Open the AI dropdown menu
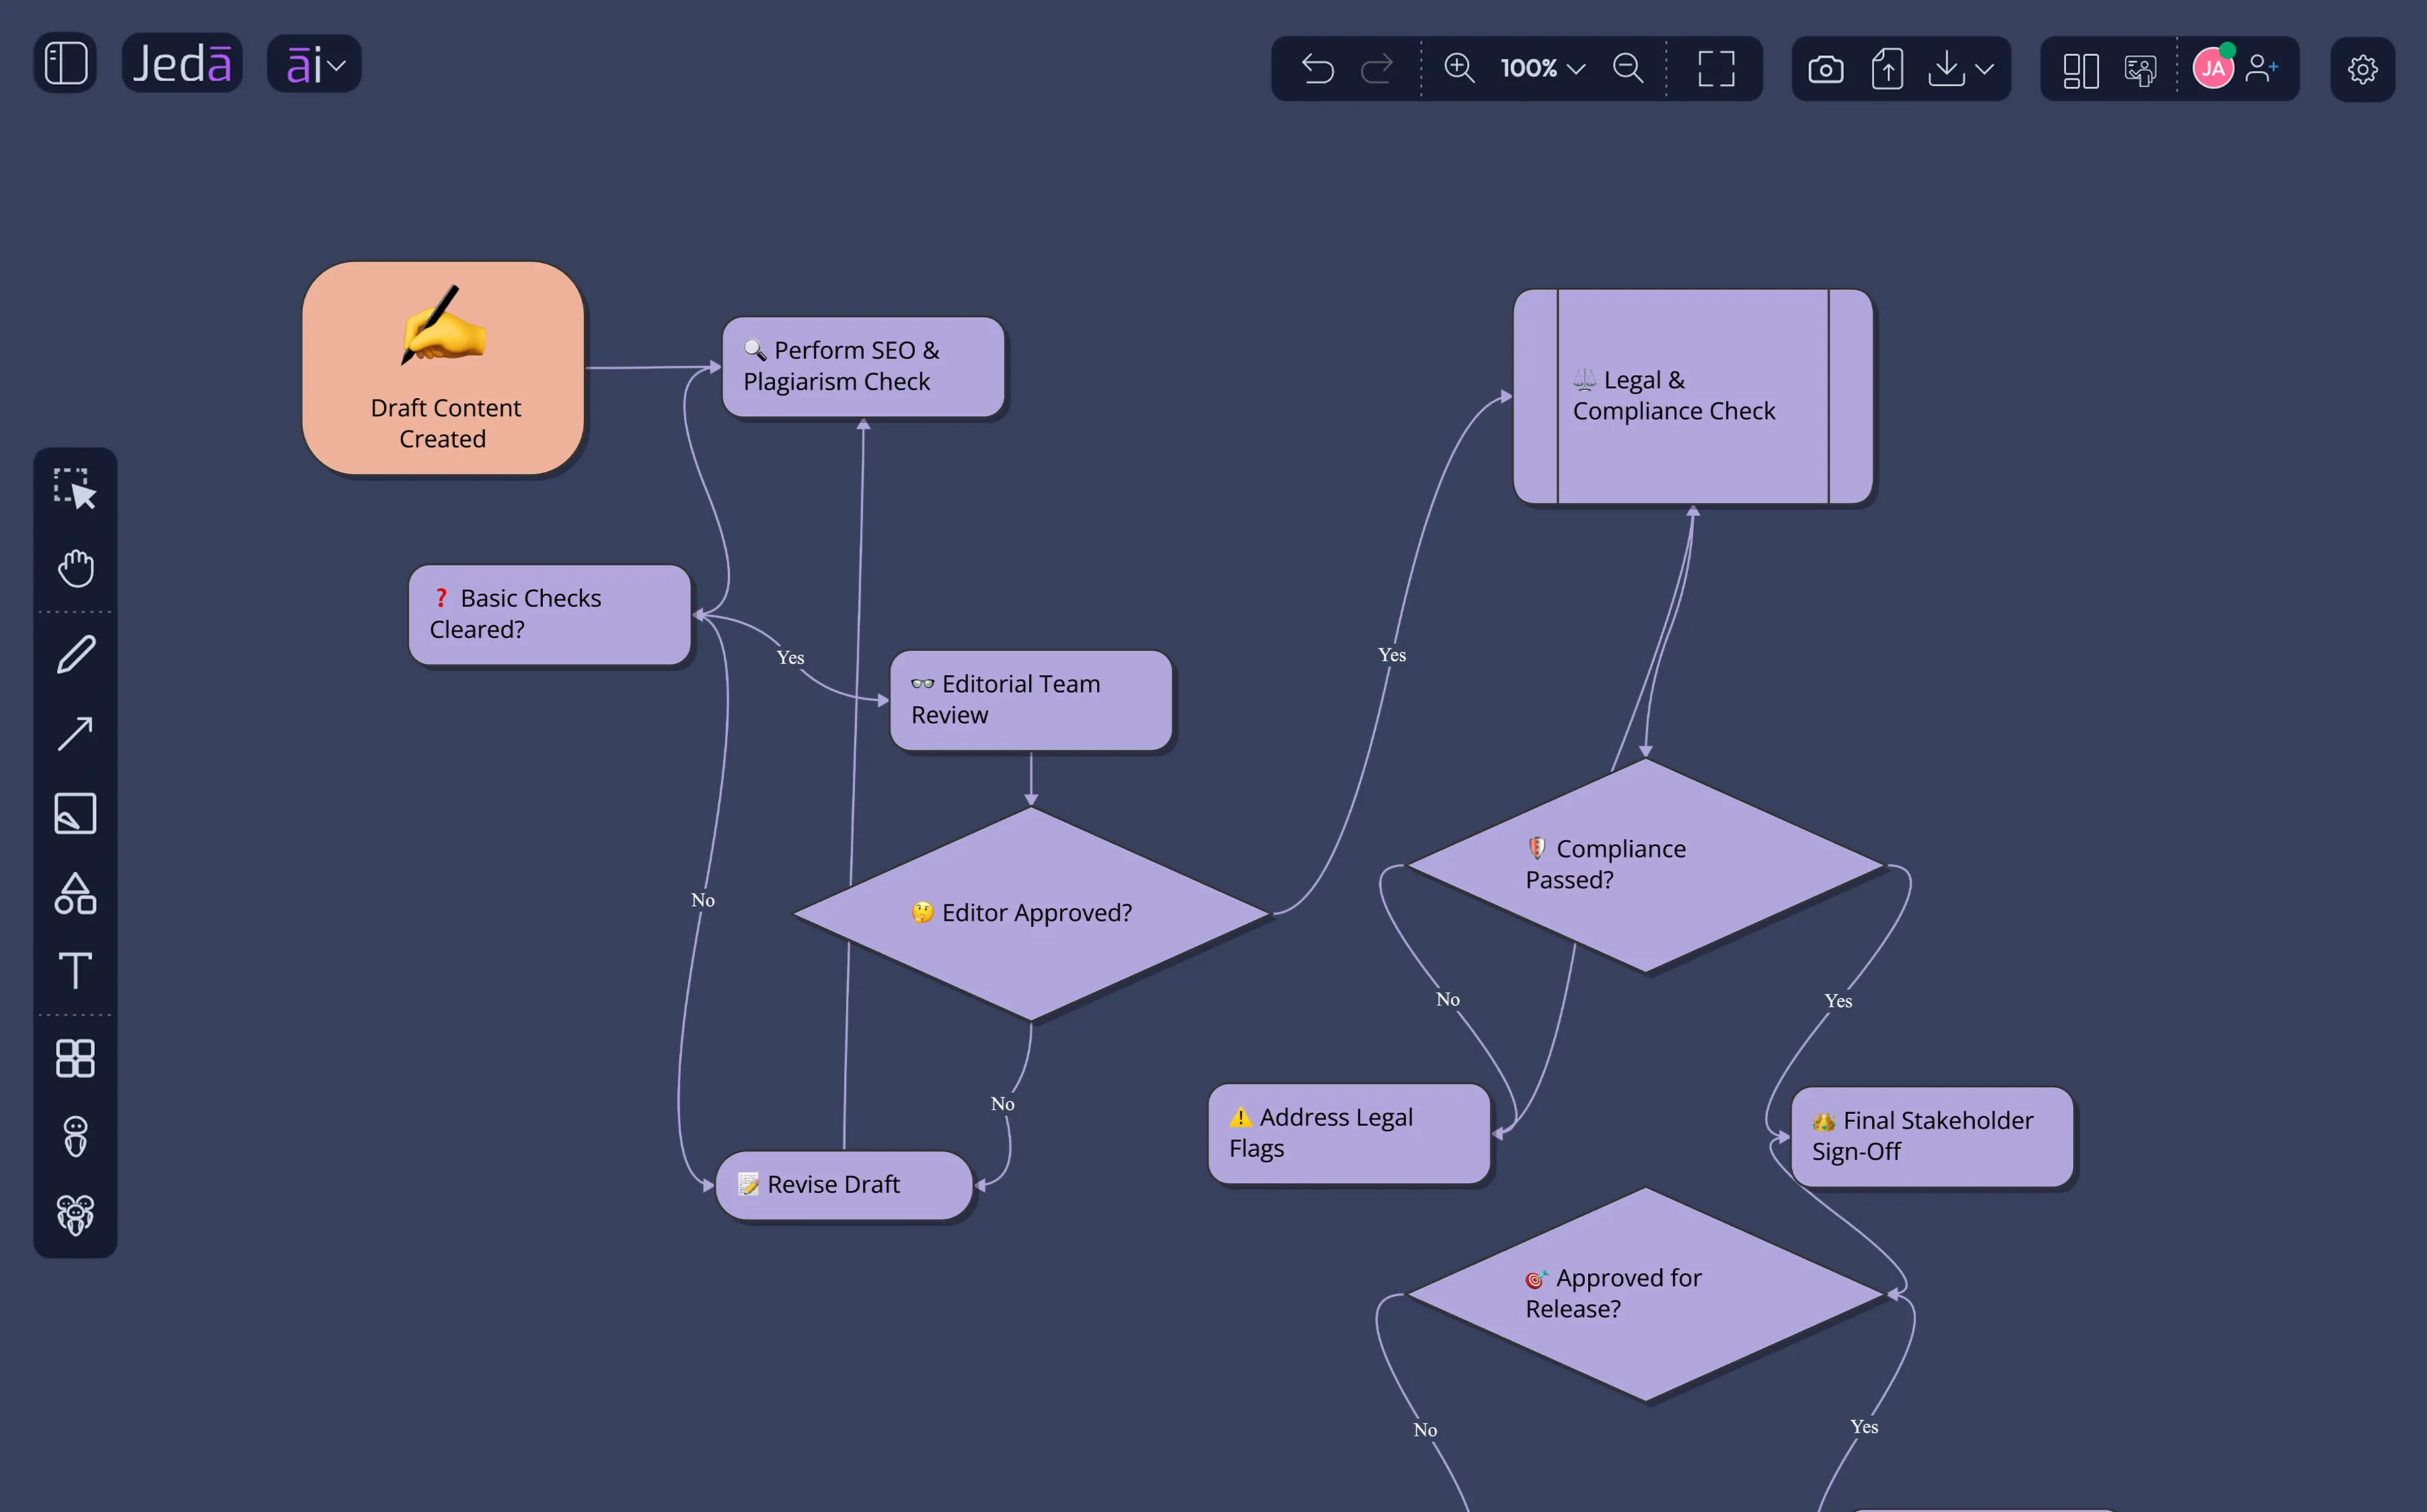 [314, 65]
